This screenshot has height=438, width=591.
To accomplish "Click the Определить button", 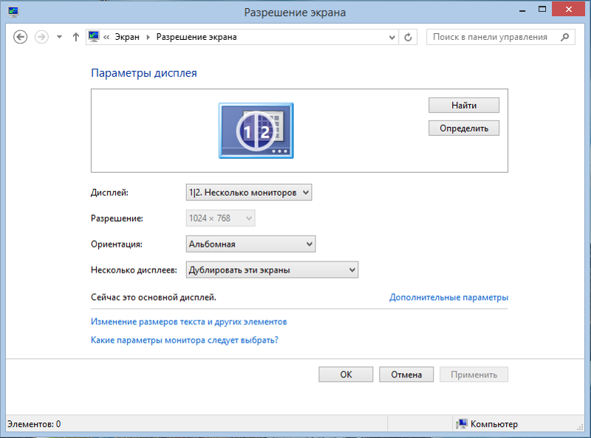I will click(464, 129).
